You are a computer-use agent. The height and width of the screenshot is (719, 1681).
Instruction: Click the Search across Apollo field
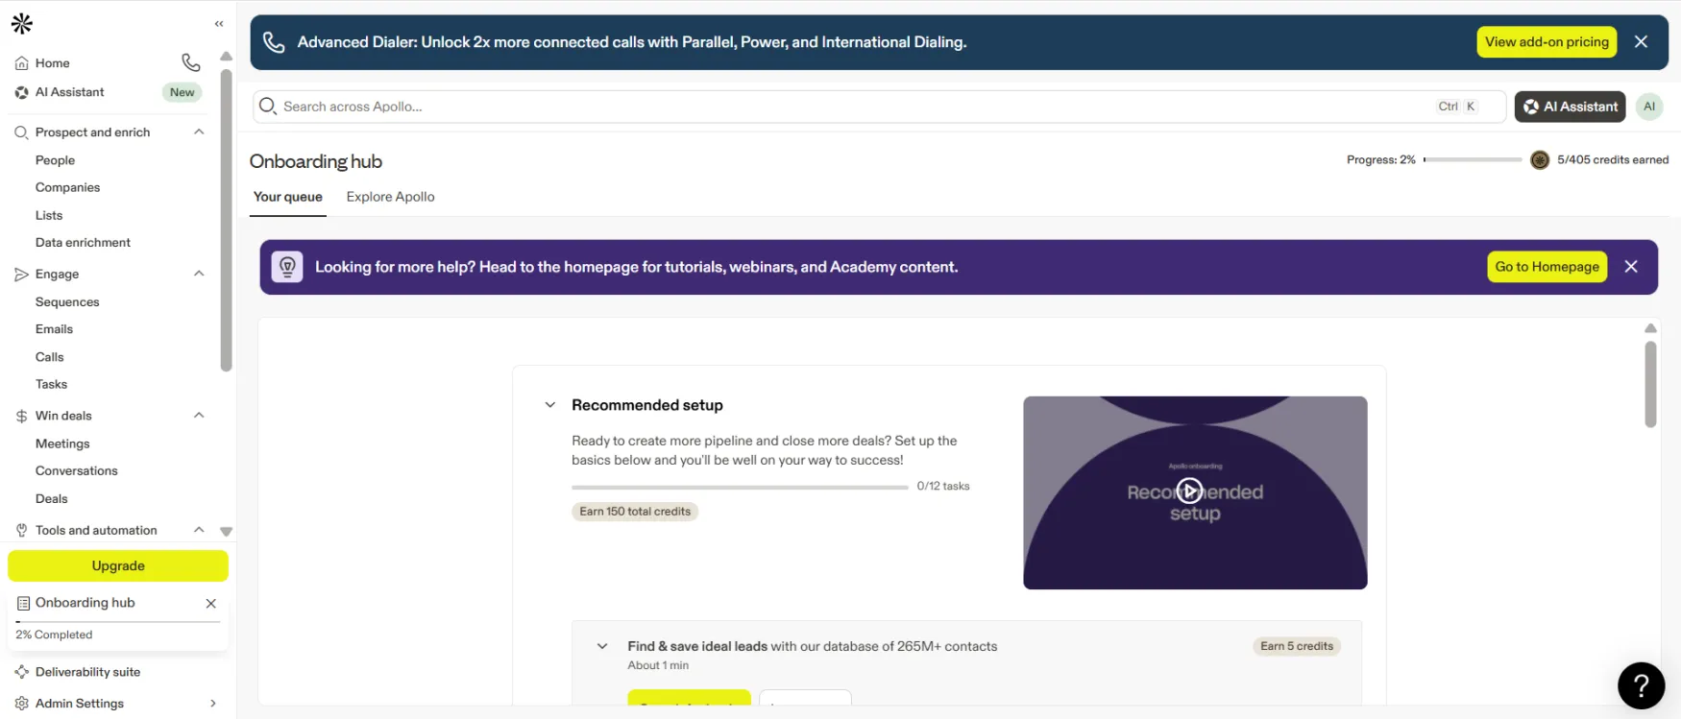879,107
